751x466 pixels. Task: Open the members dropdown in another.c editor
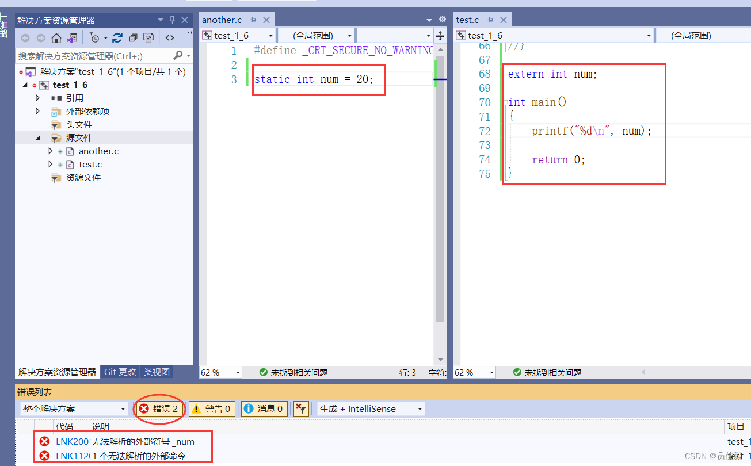(394, 36)
